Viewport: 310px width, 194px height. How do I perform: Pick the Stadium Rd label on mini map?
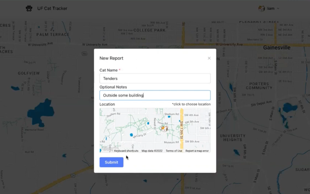coord(171,114)
